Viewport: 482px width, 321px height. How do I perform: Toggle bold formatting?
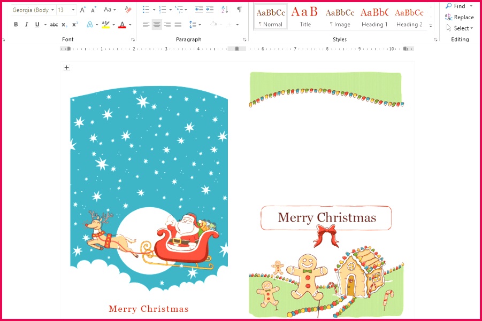(x=16, y=24)
